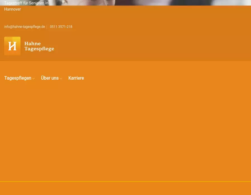The image size is (251, 195).
Task: Click the word 'Tagespflege' in the logo
Action: tap(39, 49)
